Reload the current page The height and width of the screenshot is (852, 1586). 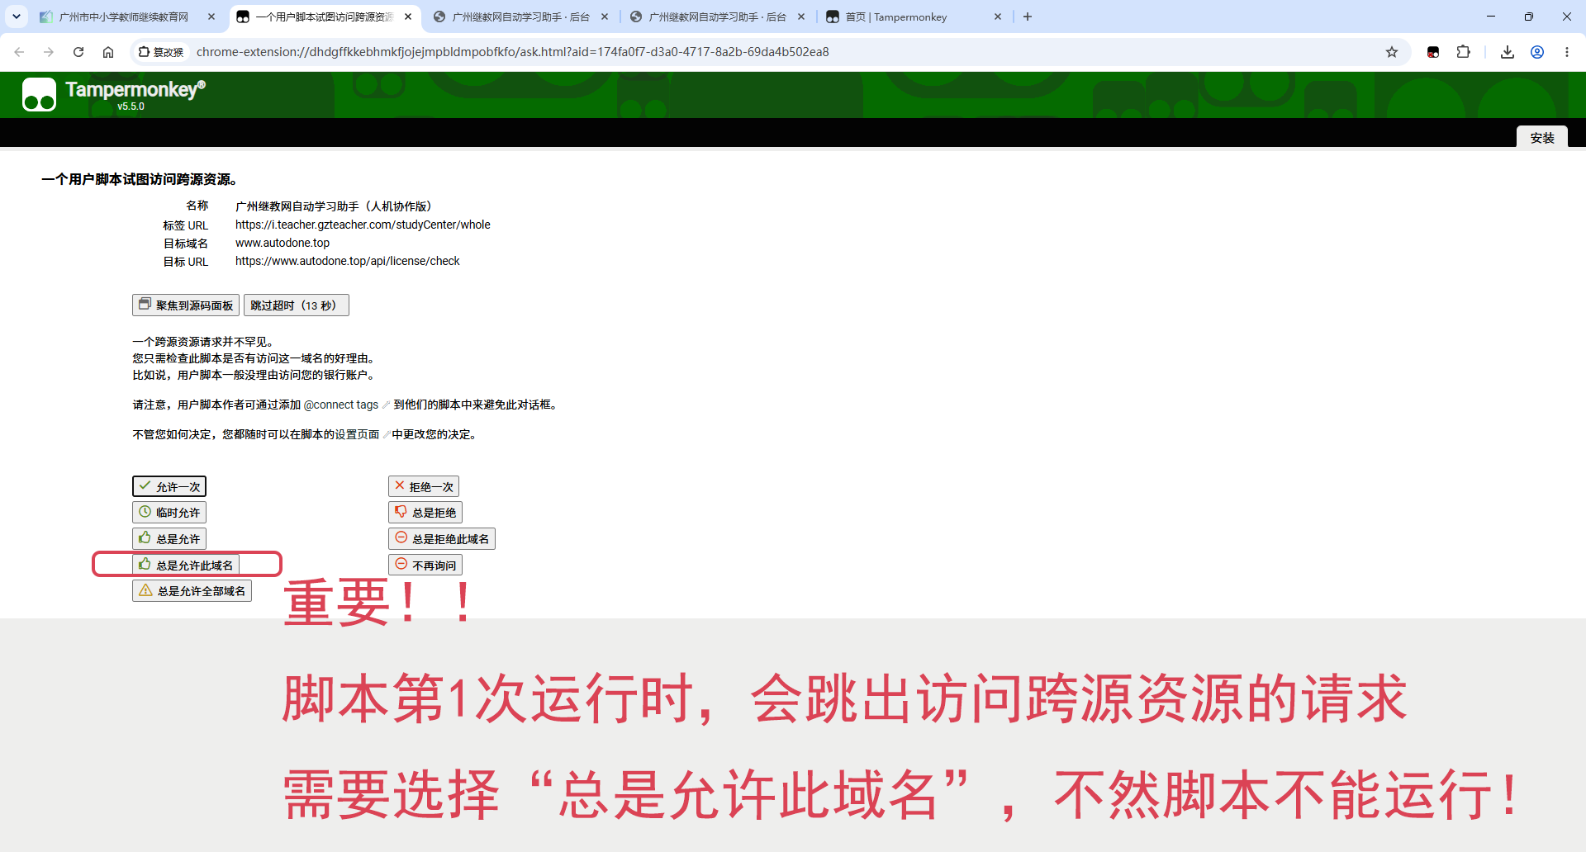(78, 52)
